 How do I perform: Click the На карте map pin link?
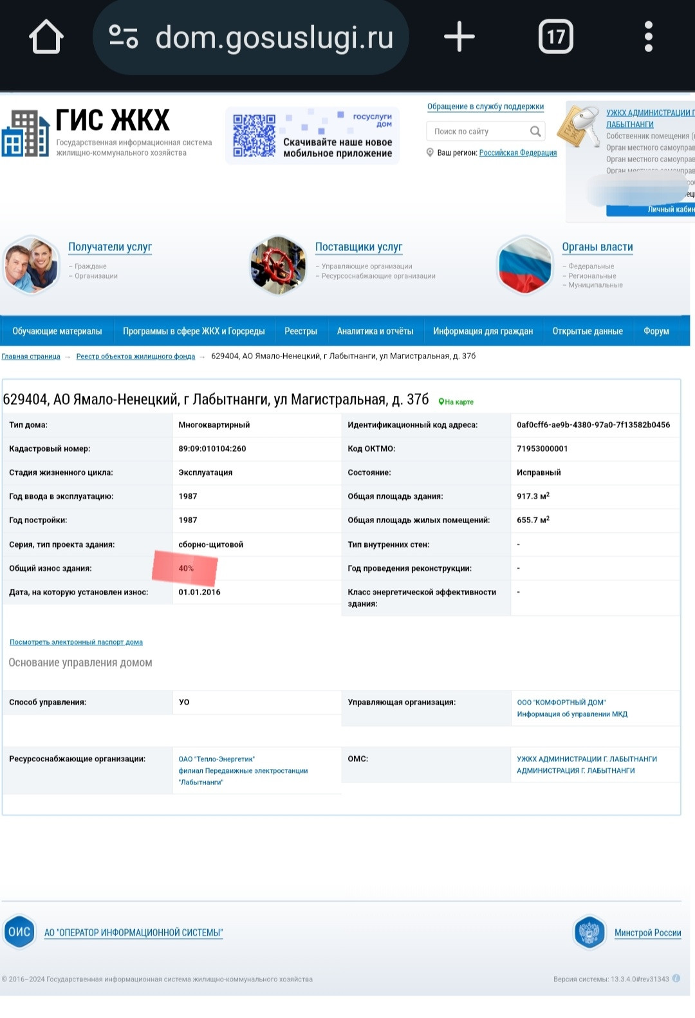(x=456, y=402)
